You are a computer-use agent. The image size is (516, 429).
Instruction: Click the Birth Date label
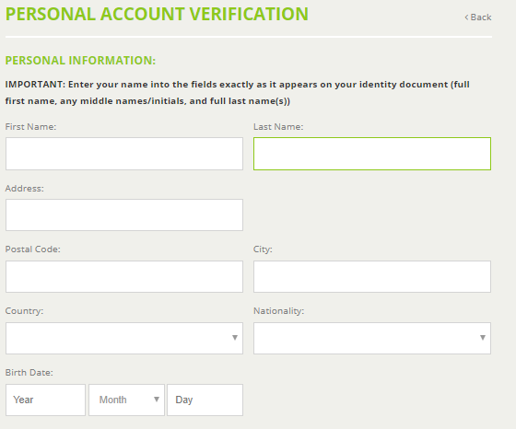[29, 373]
